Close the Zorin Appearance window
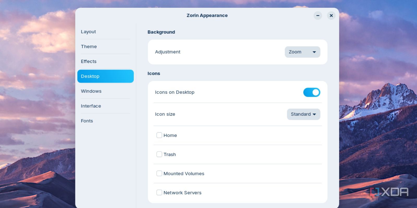 coord(331,16)
